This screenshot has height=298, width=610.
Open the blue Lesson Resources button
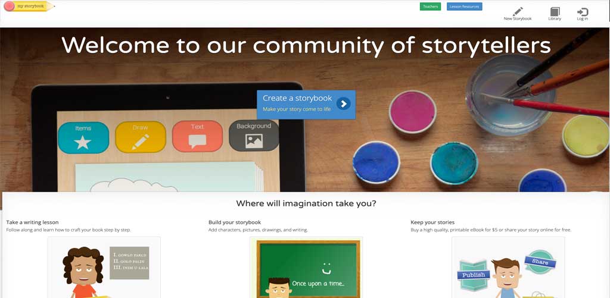click(465, 7)
